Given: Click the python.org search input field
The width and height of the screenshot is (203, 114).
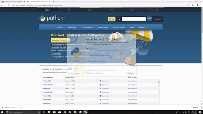Looking at the screenshot, I should [x=134, y=19].
